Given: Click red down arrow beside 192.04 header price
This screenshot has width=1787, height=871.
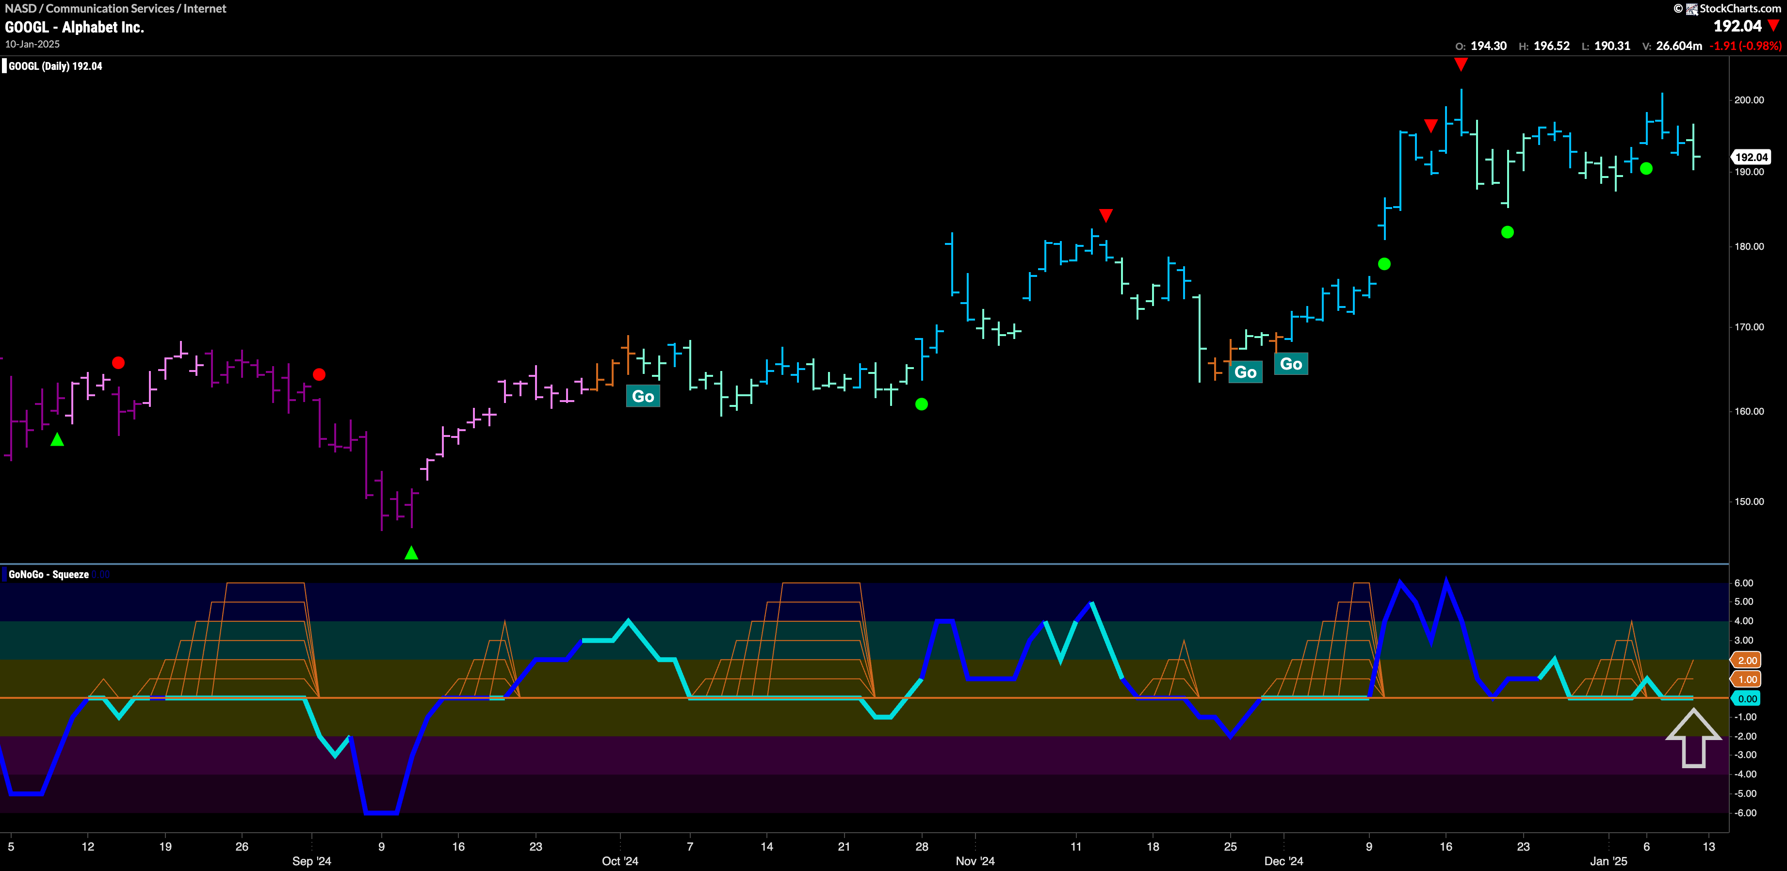Looking at the screenshot, I should [x=1774, y=26].
